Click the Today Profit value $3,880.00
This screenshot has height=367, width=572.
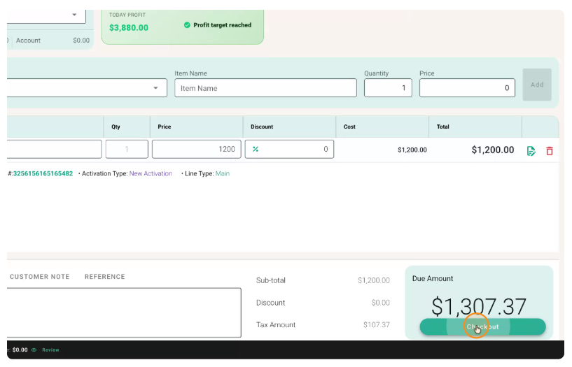tap(129, 28)
